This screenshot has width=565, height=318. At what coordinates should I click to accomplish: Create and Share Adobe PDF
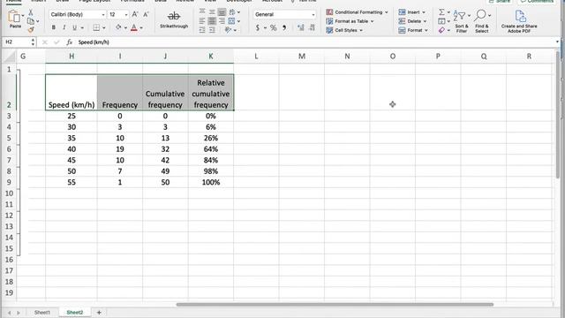pyautogui.click(x=519, y=21)
